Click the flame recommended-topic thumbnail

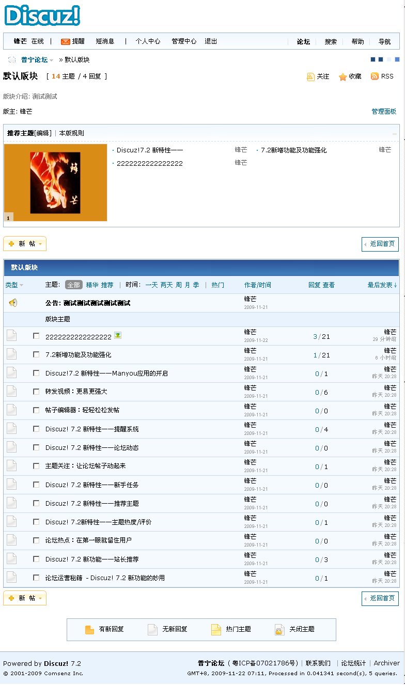tap(55, 182)
